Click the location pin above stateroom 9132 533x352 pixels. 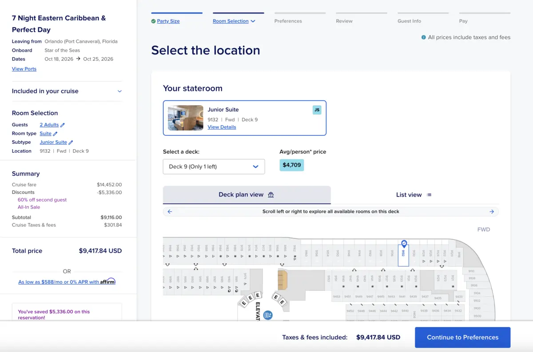click(x=404, y=244)
